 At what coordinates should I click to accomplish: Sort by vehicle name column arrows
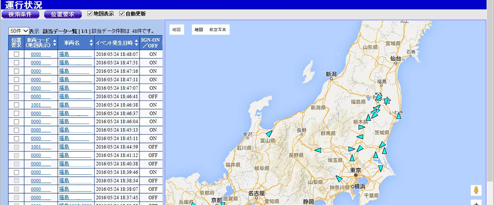pyautogui.click(x=92, y=43)
